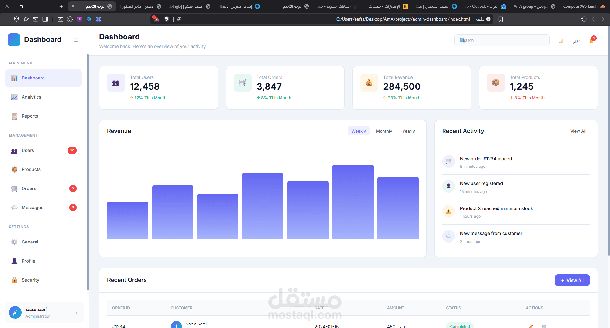This screenshot has width=610, height=328.
Task: Click the Brave Shields lion icon
Action: [166, 19]
